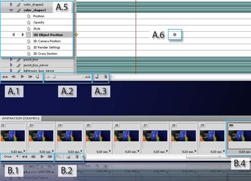Select frame 28 thumbnail

[184, 136]
